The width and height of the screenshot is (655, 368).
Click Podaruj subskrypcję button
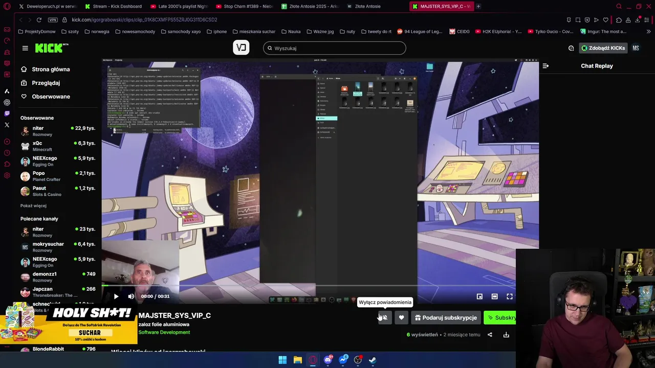click(446, 317)
